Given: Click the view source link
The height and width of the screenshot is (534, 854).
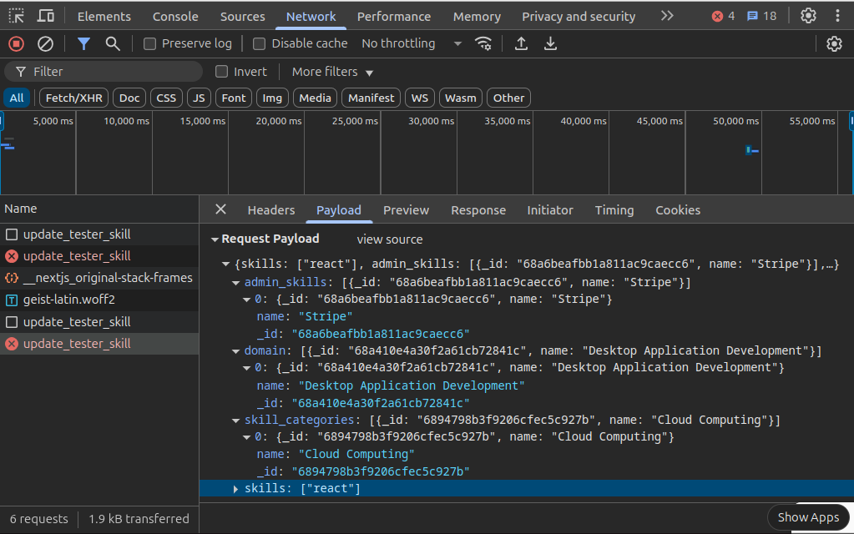Looking at the screenshot, I should tap(390, 239).
